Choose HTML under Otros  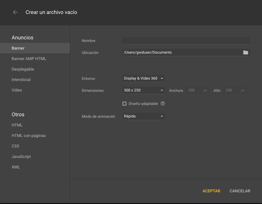[x=17, y=125]
